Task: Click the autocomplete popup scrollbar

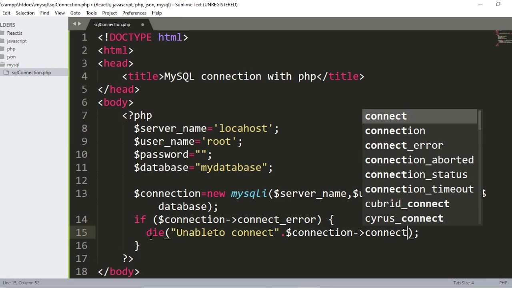Action: 480,120
